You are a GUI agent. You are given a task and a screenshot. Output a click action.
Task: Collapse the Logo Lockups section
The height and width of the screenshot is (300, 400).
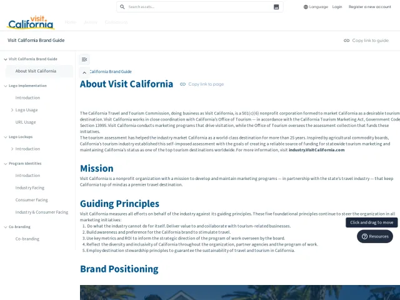[x=6, y=137]
